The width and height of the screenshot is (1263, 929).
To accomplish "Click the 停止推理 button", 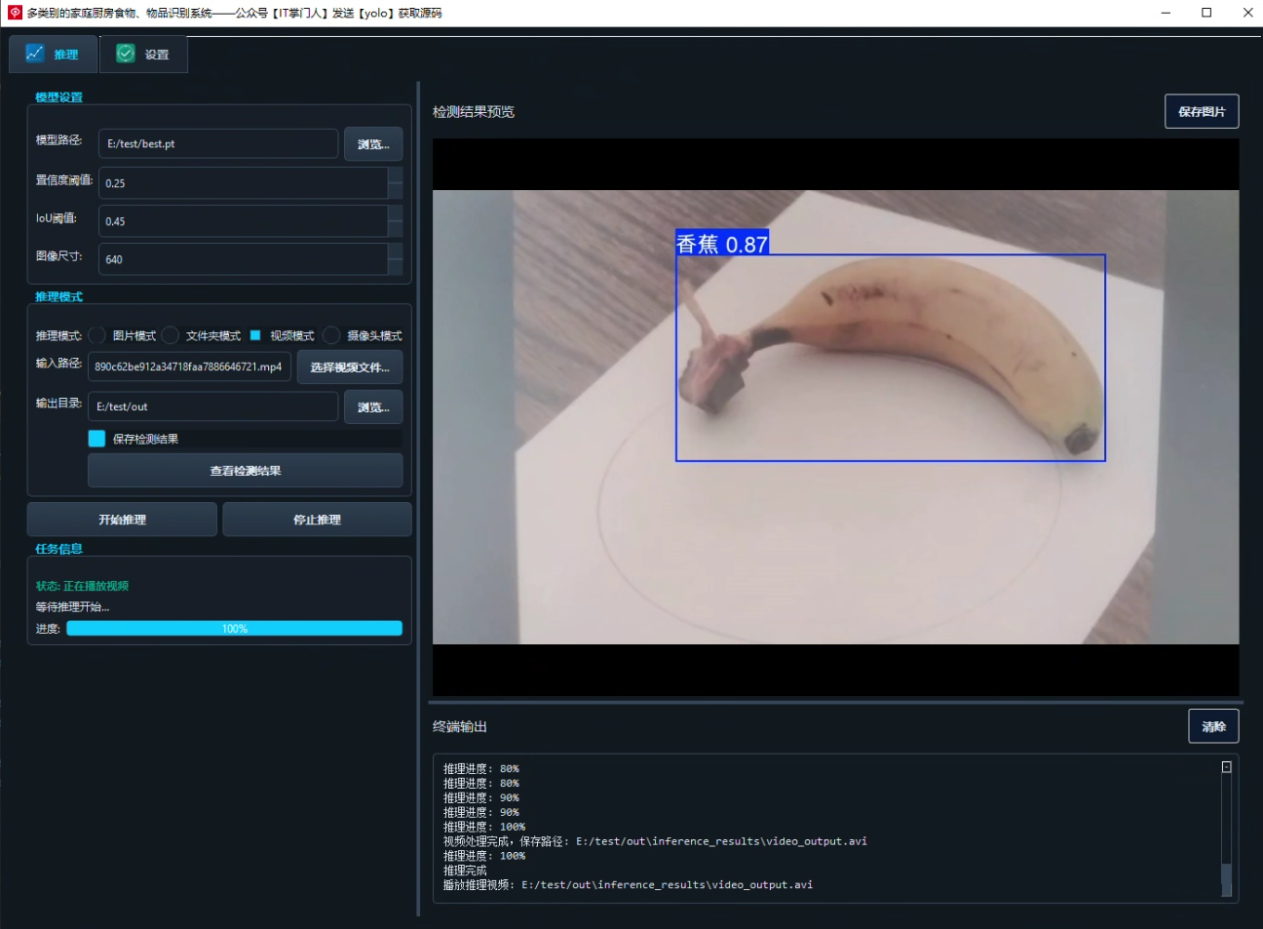I will 317,520.
